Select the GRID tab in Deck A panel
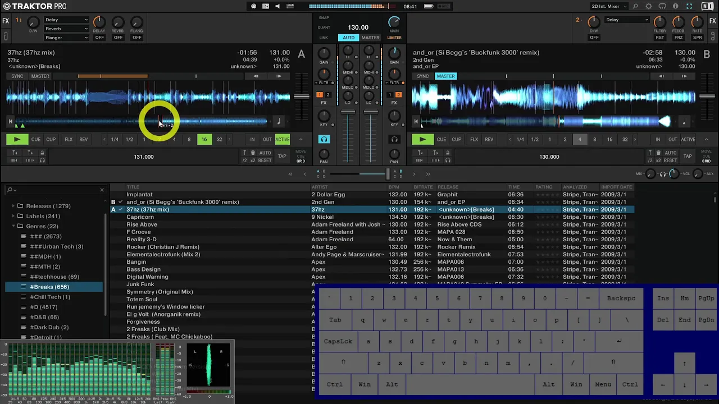The width and height of the screenshot is (719, 404). pyautogui.click(x=301, y=161)
